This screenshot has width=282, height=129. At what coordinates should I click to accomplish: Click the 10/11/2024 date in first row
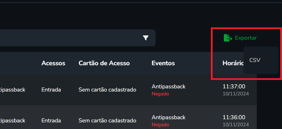tap(236, 94)
